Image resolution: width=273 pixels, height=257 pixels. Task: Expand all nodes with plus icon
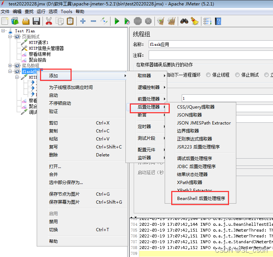[x=83, y=21]
